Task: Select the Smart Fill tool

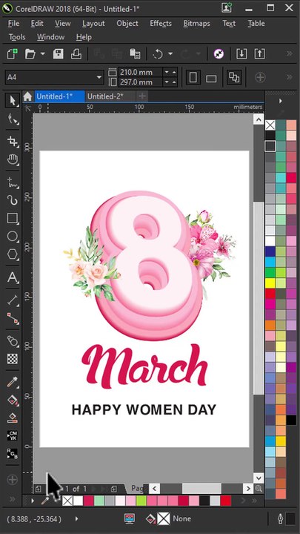Action: [13, 417]
